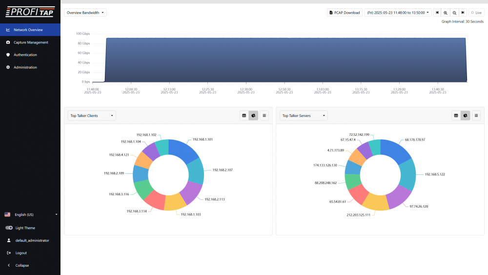Skip to the next time range
Image resolution: width=488 pixels, height=275 pixels.
click(x=463, y=13)
